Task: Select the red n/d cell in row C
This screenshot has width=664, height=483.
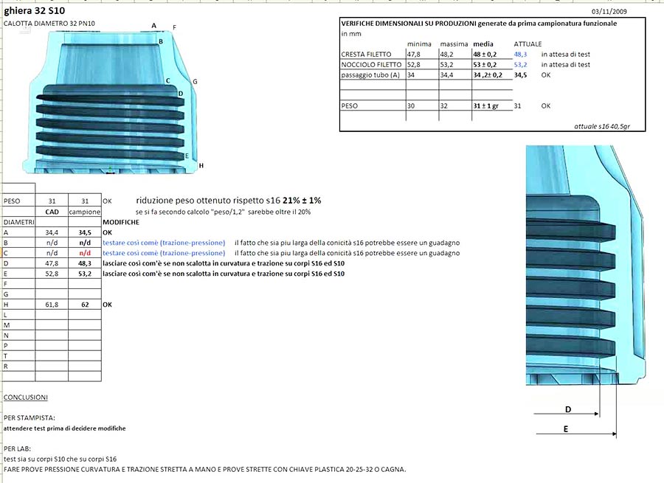Action: point(85,253)
